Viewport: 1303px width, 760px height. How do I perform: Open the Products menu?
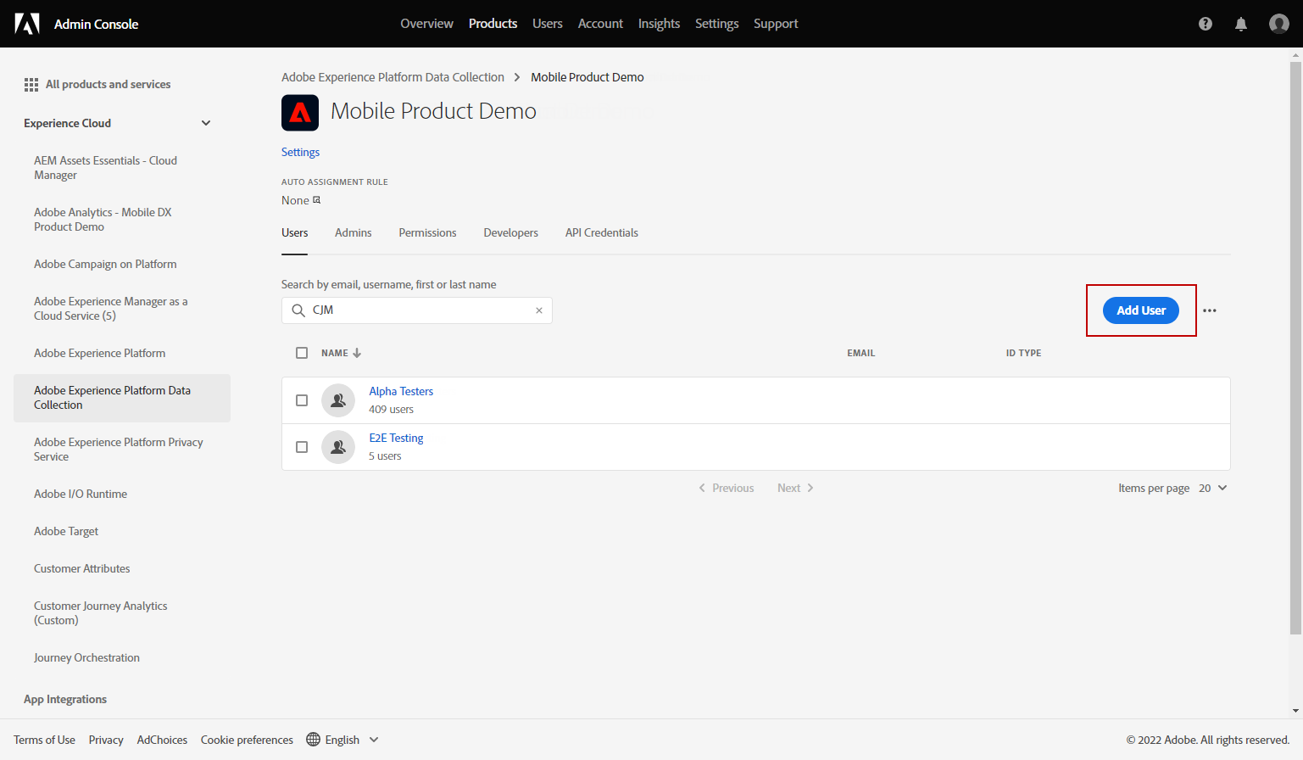click(x=493, y=24)
